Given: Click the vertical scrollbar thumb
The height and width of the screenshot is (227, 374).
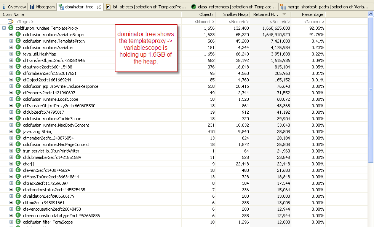Looking at the screenshot, I should [x=371, y=90].
